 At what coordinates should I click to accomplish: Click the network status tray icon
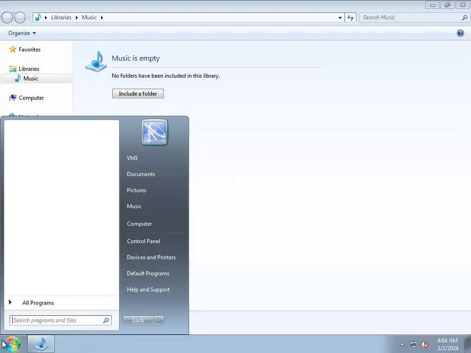coord(414,344)
